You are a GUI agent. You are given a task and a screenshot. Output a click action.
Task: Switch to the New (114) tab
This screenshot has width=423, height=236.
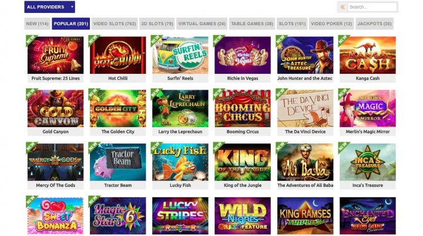click(37, 23)
